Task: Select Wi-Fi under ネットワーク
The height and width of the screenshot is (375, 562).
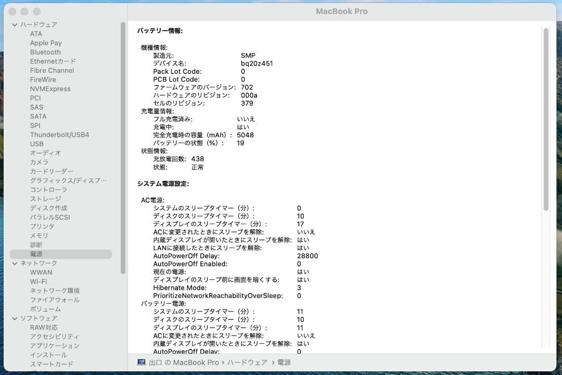Action: [37, 281]
